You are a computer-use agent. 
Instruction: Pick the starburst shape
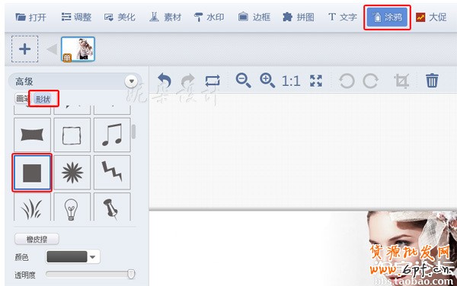coord(72,173)
